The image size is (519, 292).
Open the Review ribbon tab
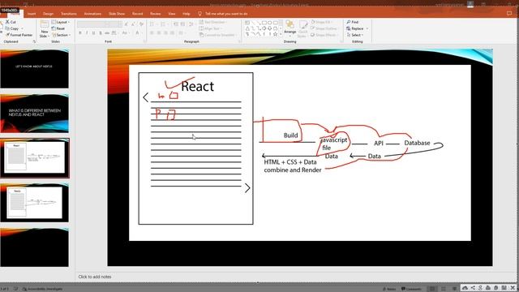click(x=155, y=14)
